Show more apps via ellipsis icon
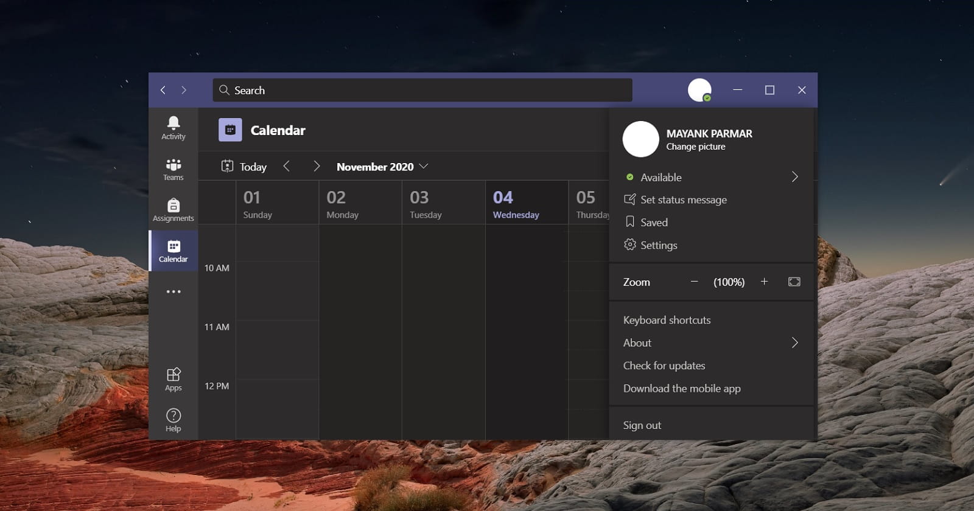Viewport: 974px width, 511px height. 173,291
